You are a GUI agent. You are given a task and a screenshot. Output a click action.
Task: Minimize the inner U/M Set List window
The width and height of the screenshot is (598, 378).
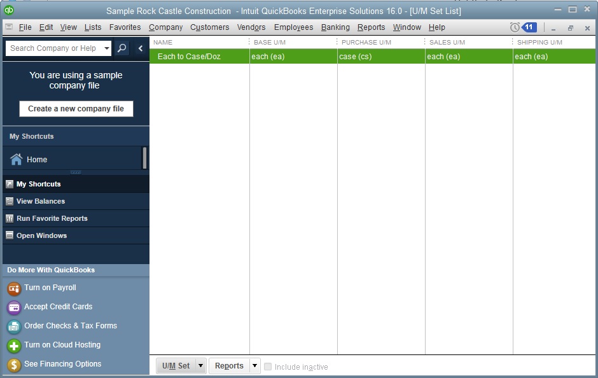(553, 29)
